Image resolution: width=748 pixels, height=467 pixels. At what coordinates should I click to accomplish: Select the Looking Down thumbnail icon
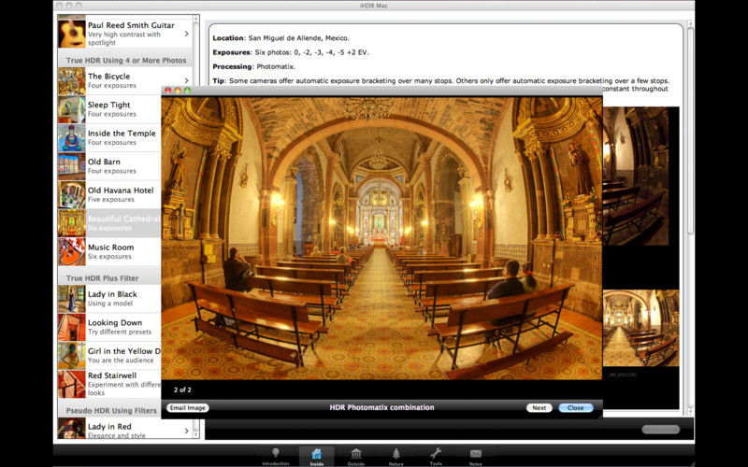[72, 327]
